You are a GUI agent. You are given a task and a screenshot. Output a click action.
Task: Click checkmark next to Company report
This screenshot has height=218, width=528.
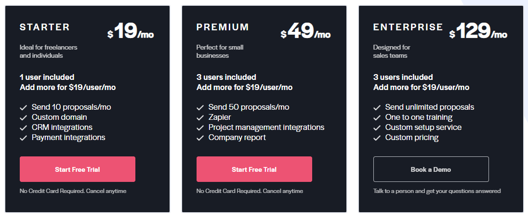200,138
